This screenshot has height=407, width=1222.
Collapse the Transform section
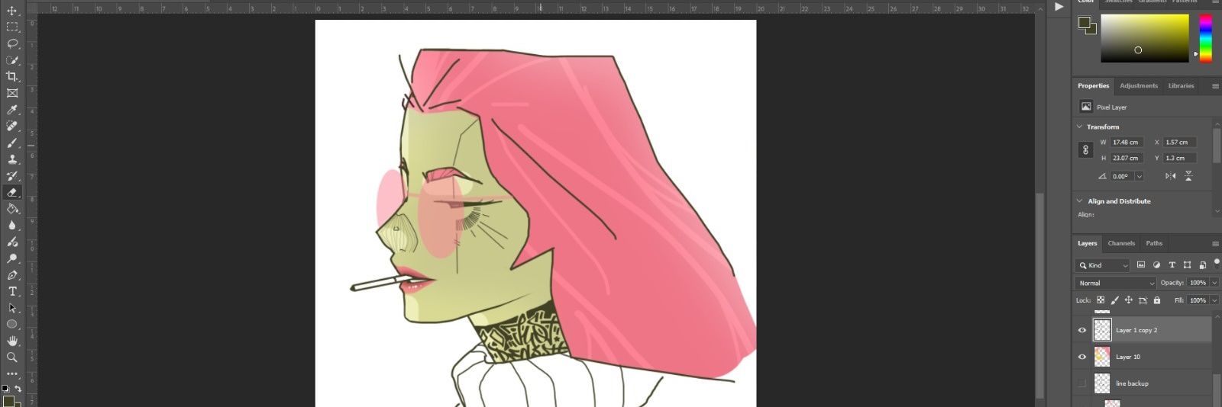[x=1079, y=127]
